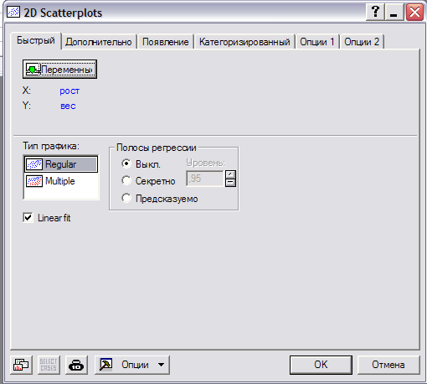Viewport: 427px width, 384px height.
Task: Open the Опции dropdown button
Action: coord(132,365)
